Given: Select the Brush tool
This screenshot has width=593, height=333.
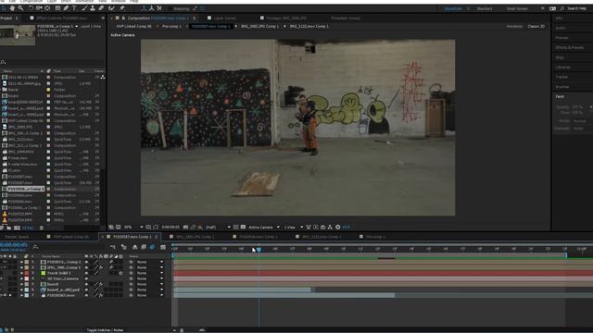Looking at the screenshot, I should point(84,8).
